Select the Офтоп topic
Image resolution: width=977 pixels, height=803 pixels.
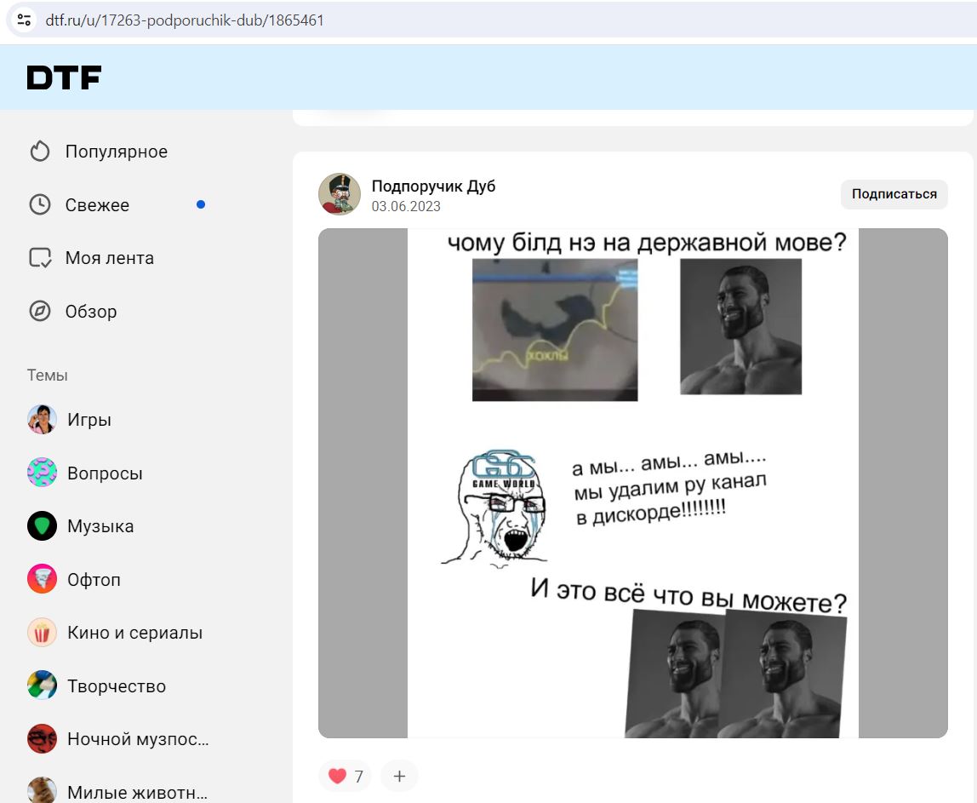click(x=94, y=580)
